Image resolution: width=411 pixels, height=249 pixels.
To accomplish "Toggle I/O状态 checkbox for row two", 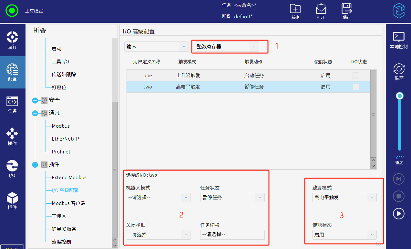I will [x=355, y=87].
